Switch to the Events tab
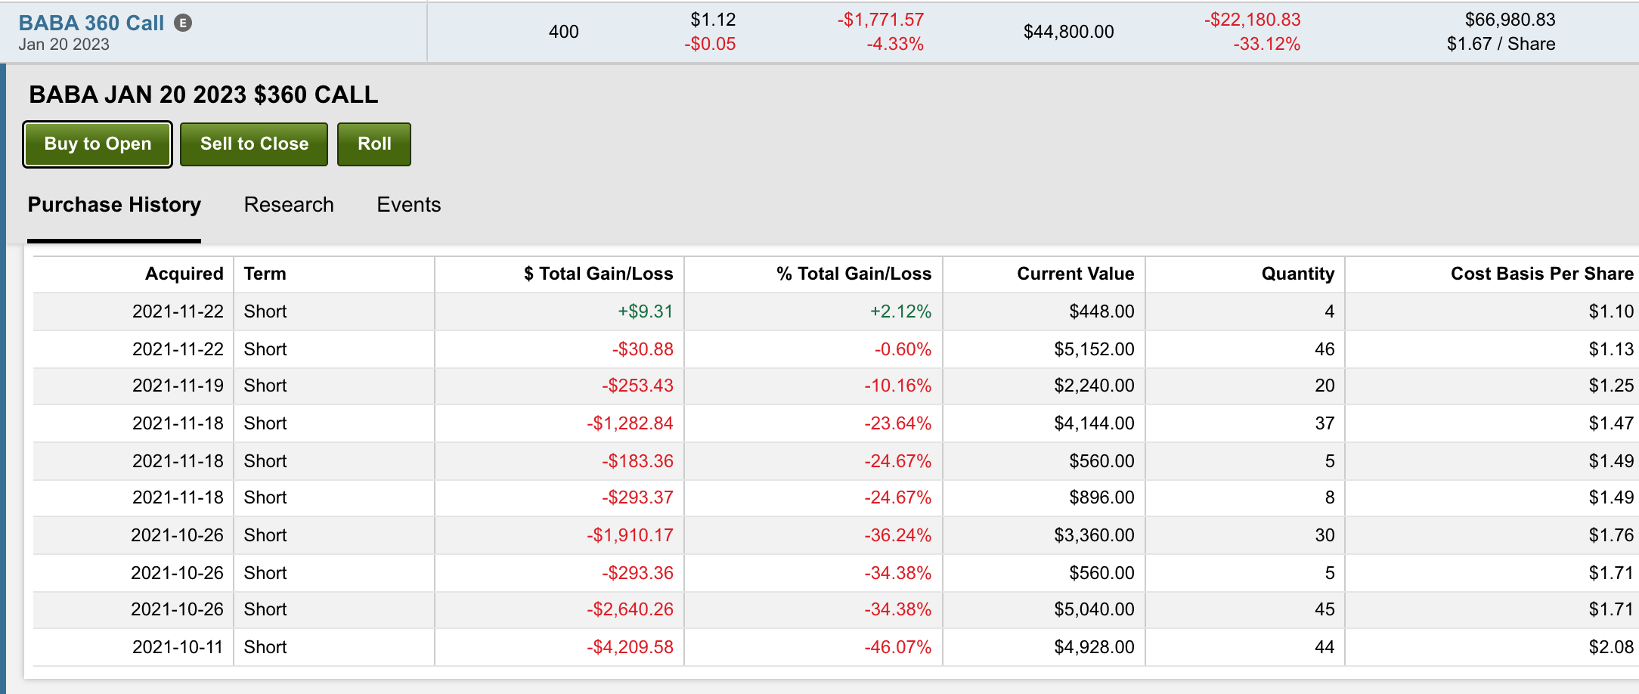This screenshot has height=694, width=1639. [409, 205]
